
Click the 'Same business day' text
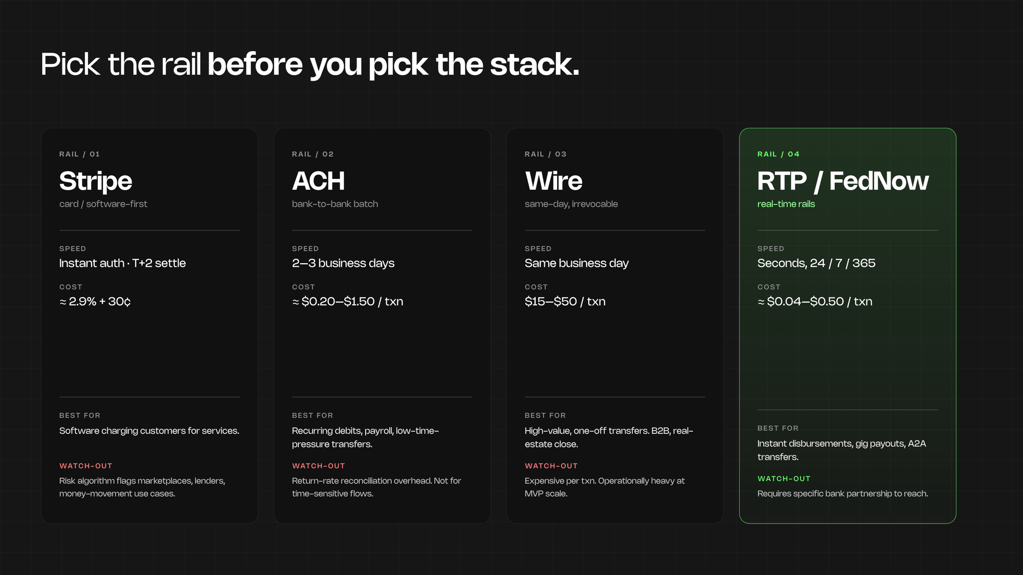[576, 263]
